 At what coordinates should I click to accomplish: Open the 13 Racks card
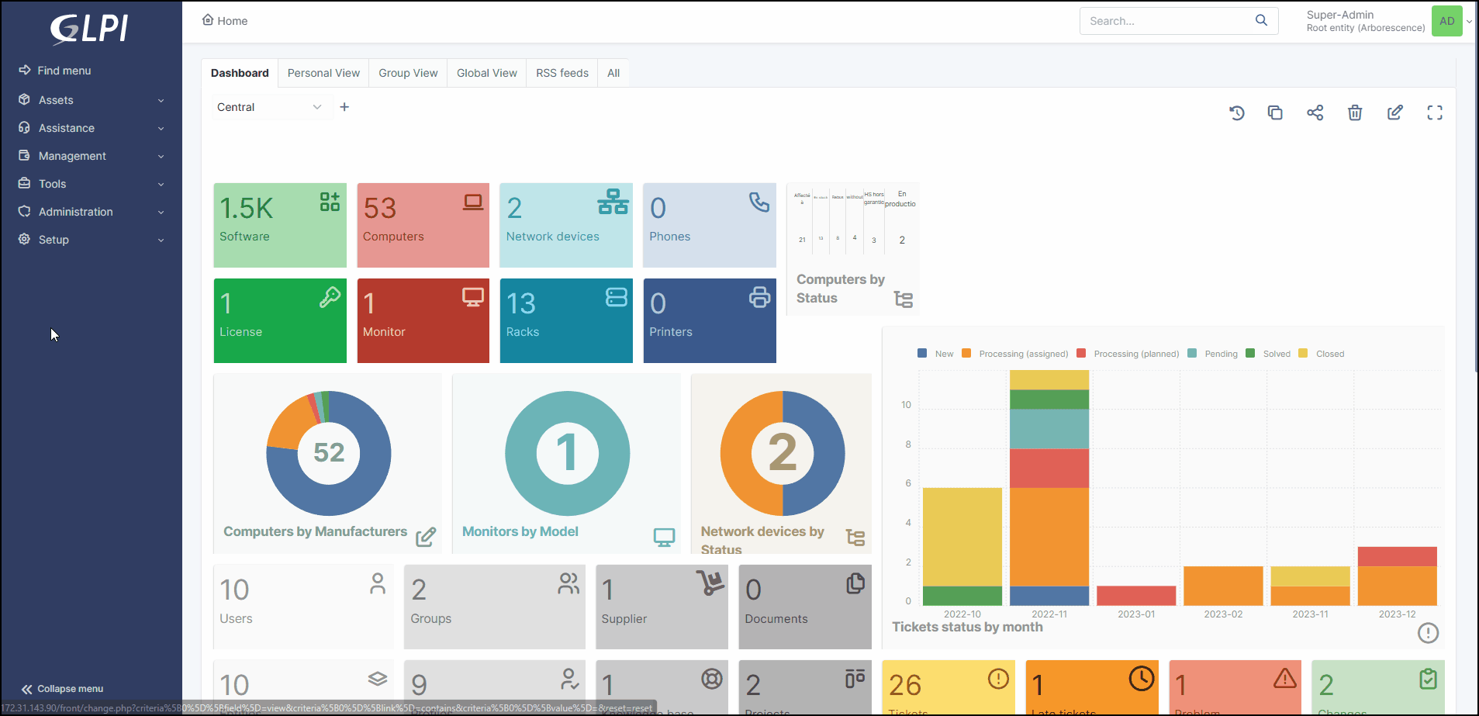pos(566,320)
